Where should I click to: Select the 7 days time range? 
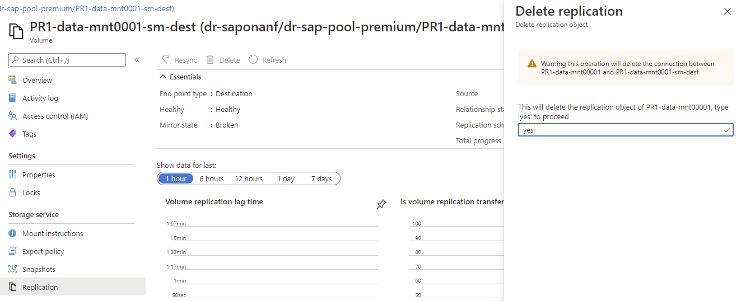pyautogui.click(x=321, y=178)
